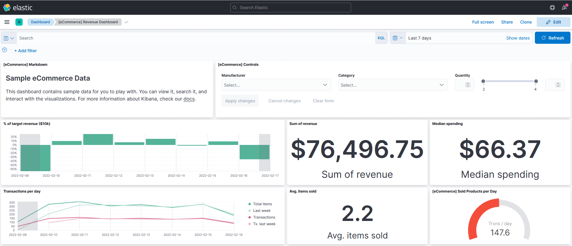The height and width of the screenshot is (246, 572).
Task: Expand the Category select dropdown
Action: tap(393, 85)
